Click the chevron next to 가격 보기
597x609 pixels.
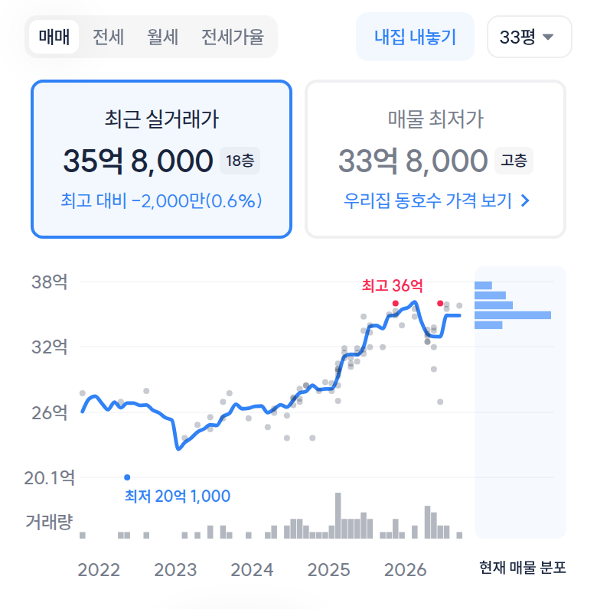click(x=525, y=200)
